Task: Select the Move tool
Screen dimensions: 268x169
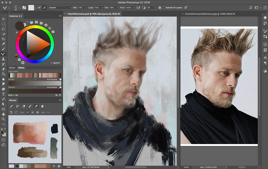Action: tap(3, 19)
